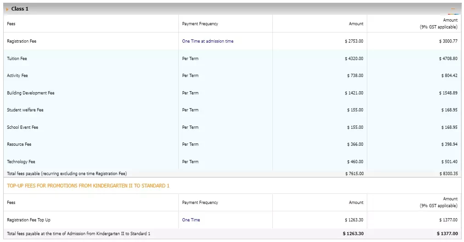Click the multicolor bar under header corner
464x242 pixels.
(x=453, y=14)
